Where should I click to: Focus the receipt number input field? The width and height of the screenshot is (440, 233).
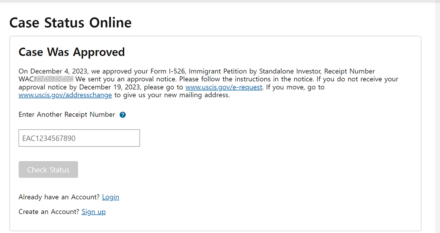(79, 138)
